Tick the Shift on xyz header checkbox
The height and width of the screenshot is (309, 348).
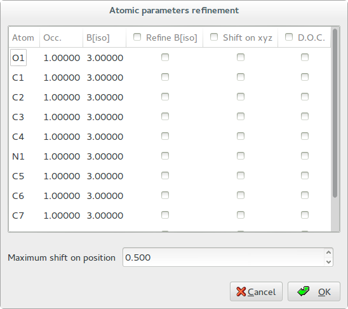[214, 37]
